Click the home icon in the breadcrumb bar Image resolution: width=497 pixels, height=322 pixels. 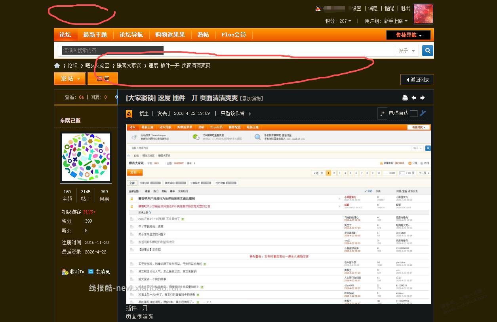[57, 65]
